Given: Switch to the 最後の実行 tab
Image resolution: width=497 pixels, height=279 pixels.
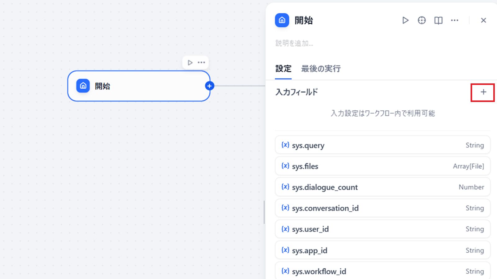Looking at the screenshot, I should [x=321, y=69].
